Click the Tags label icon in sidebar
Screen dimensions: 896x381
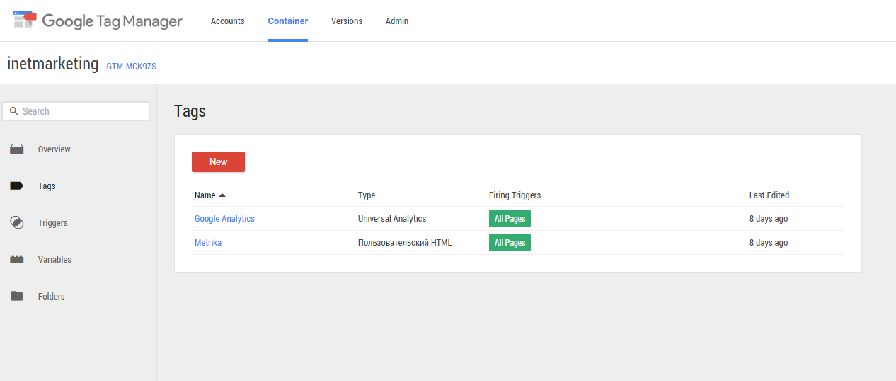coord(17,186)
